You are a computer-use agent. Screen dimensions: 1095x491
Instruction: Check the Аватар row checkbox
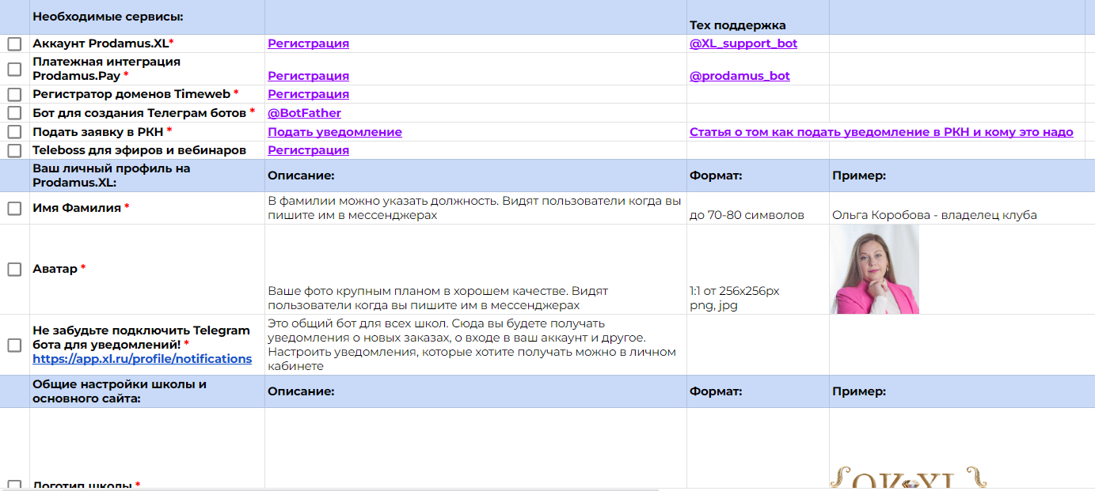click(x=14, y=270)
